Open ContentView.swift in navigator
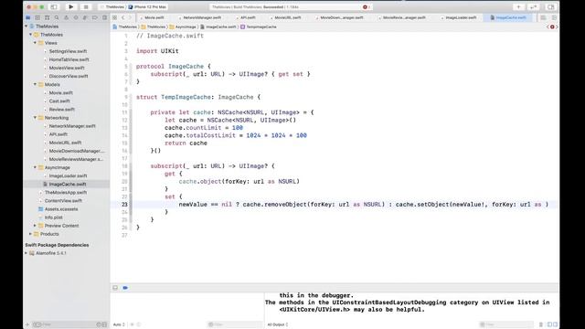The height and width of the screenshot is (329, 585). 63,201
